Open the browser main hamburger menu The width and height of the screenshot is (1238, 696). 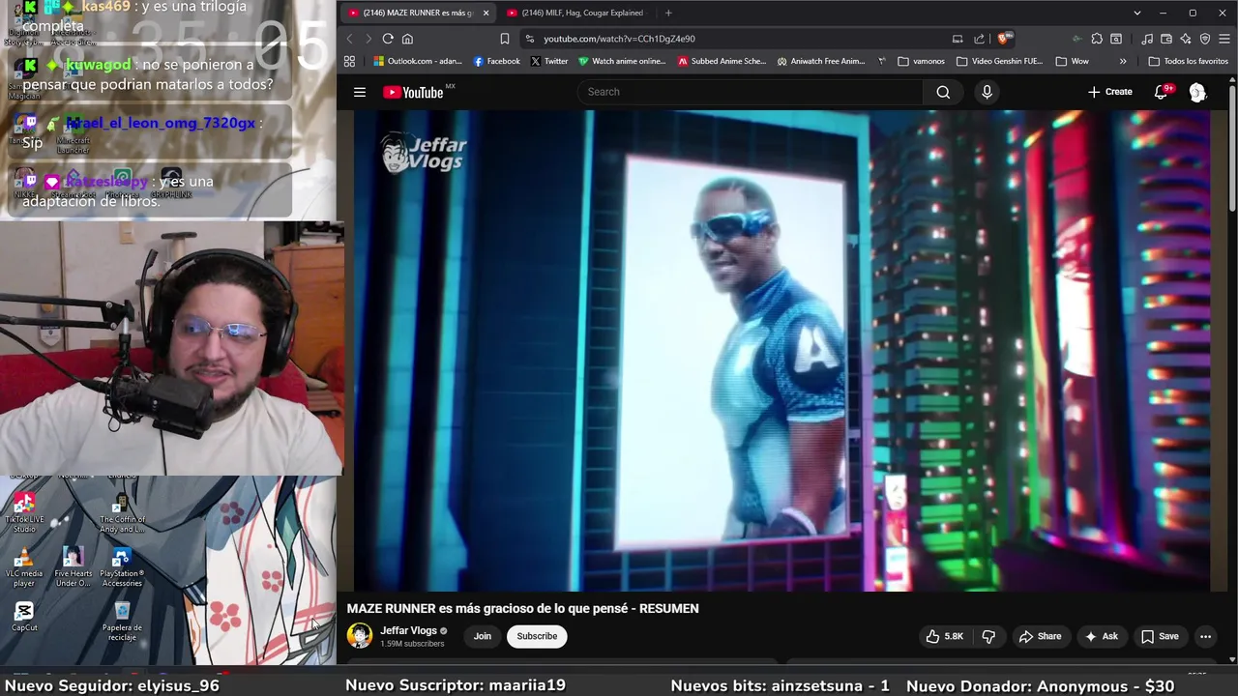click(1223, 39)
